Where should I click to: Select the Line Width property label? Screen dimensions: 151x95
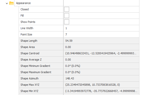pyautogui.click(x=27, y=28)
